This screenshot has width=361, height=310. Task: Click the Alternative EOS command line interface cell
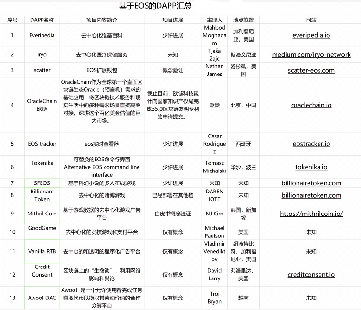point(102,167)
